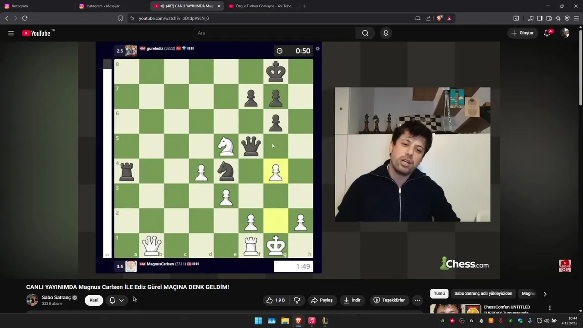Click the Paylaş share button
Viewport: 583px width, 328px height.
pos(322,300)
